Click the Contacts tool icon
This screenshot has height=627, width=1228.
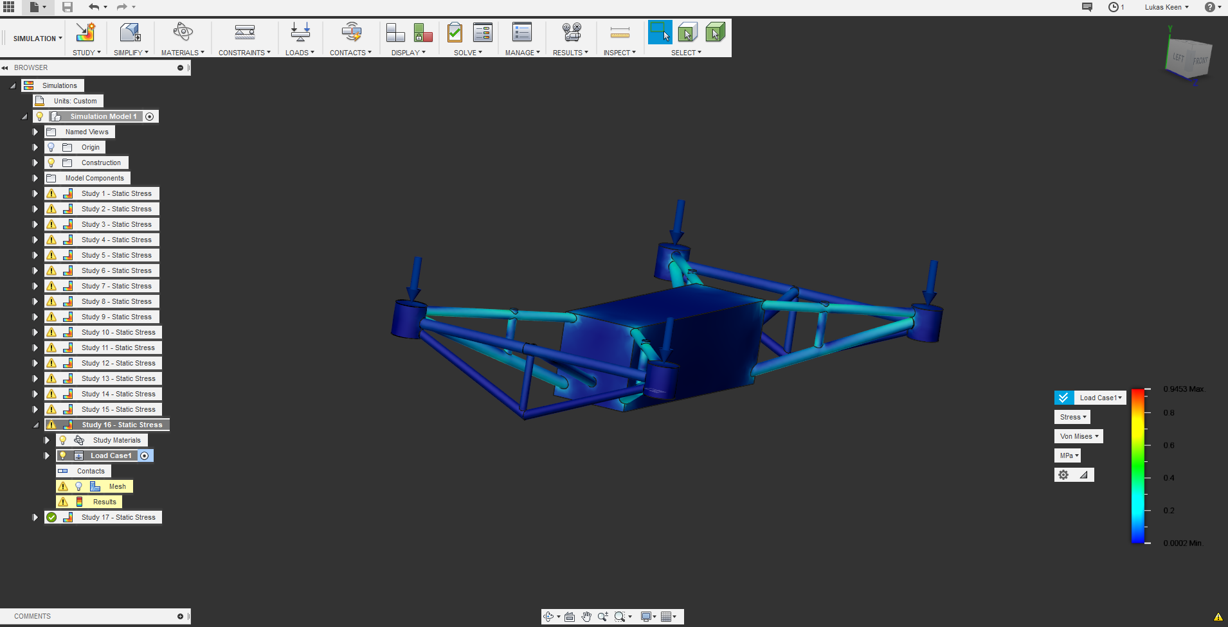click(351, 32)
